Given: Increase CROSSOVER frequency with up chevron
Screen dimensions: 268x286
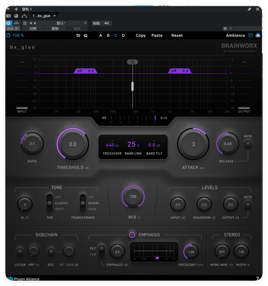Looking at the screenshot, I should (x=112, y=141).
